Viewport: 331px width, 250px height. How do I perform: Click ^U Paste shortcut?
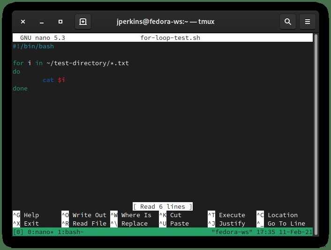pyautogui.click(x=174, y=223)
